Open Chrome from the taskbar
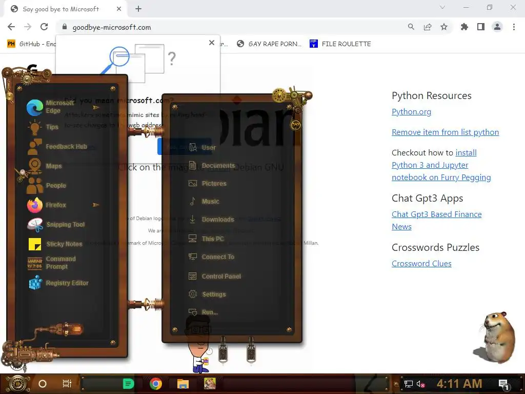This screenshot has width=525, height=394. coord(156,384)
